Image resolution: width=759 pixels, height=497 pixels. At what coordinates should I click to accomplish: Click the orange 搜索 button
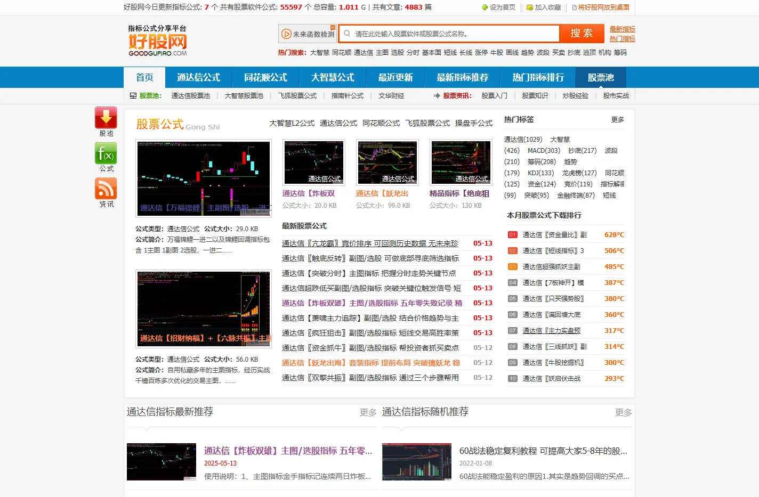582,33
